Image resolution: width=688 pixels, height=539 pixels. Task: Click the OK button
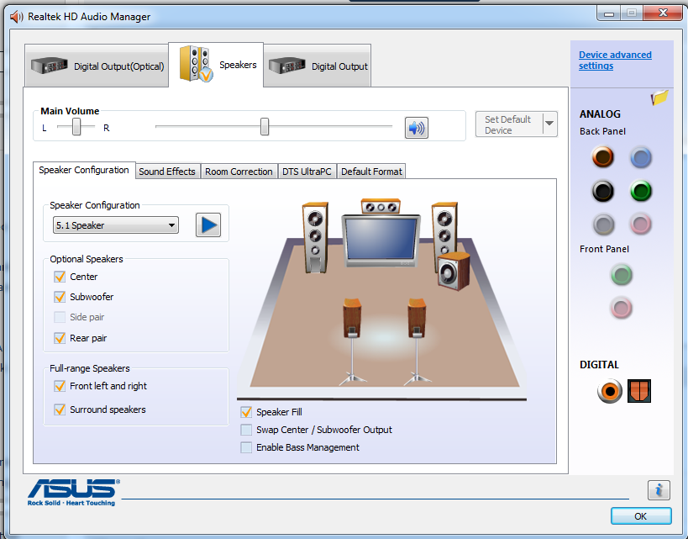point(641,516)
